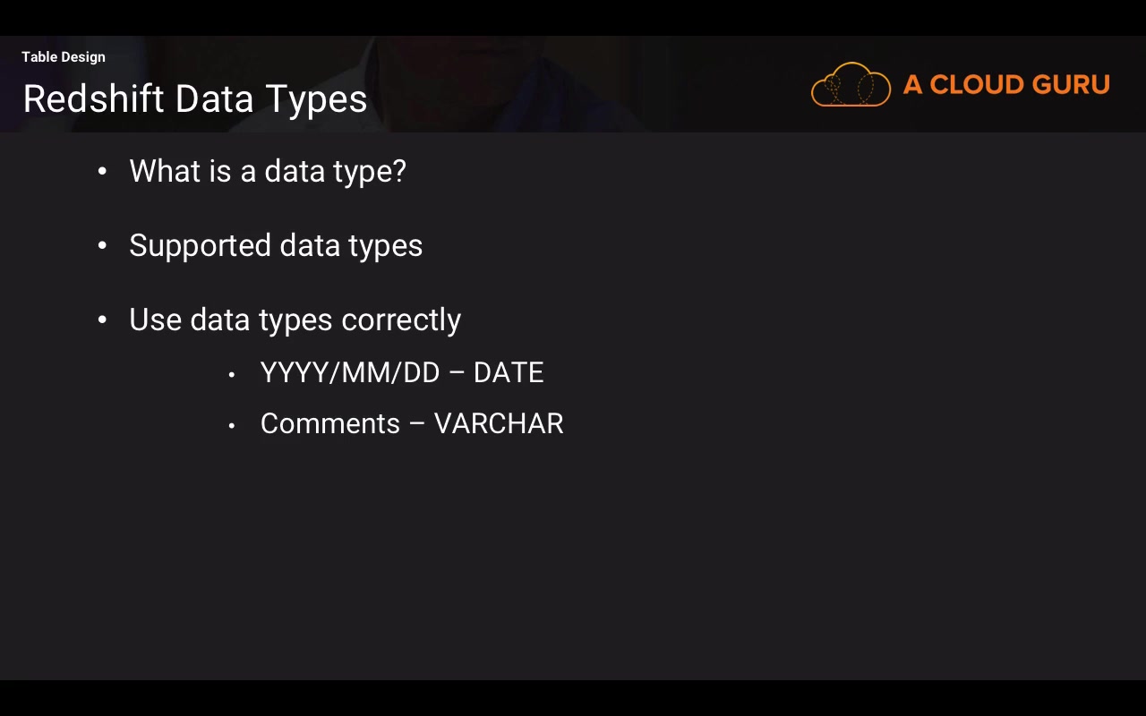The width and height of the screenshot is (1146, 716).
Task: Click the "A CLOUD GURU" brand text
Action: [x=1006, y=85]
